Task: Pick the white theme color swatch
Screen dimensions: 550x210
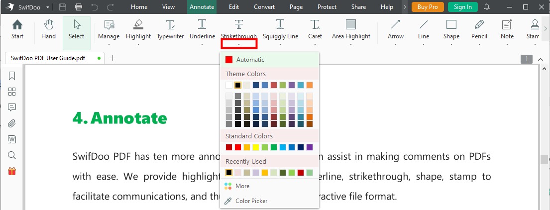Action: click(x=229, y=85)
